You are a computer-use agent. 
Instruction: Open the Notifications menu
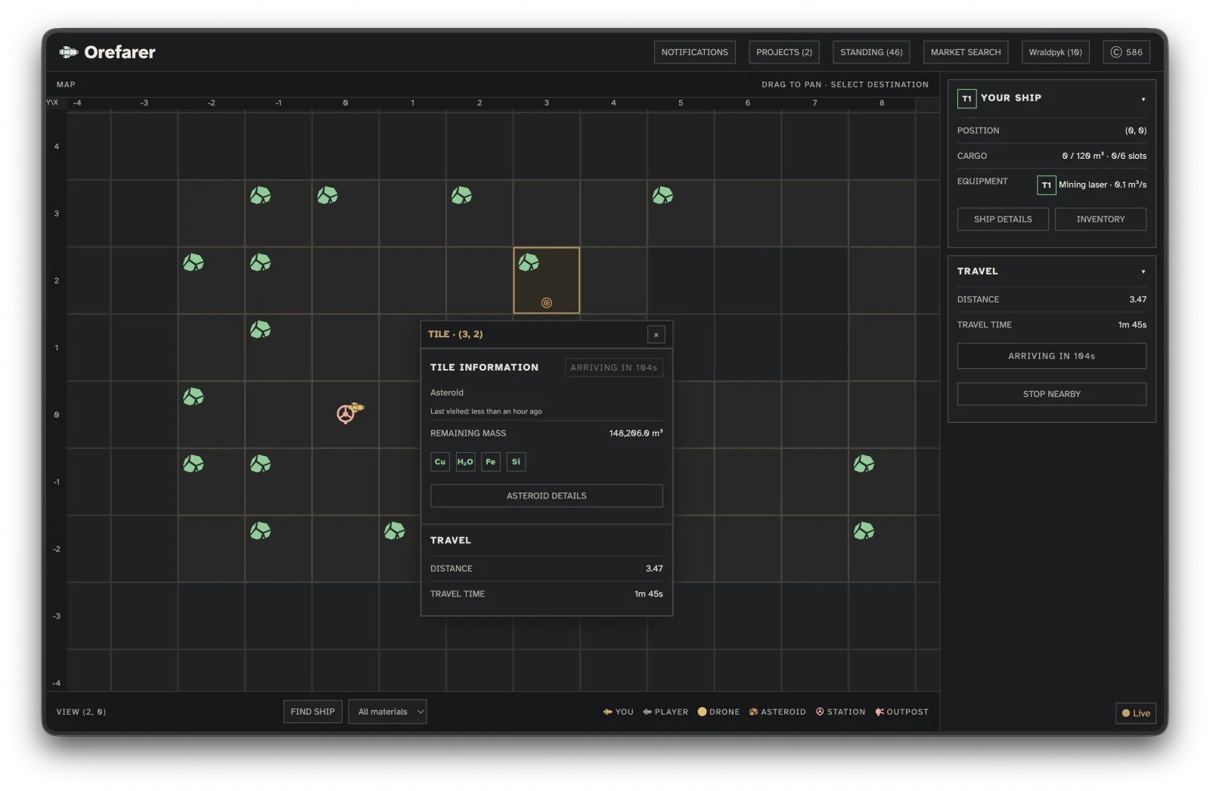coord(694,52)
